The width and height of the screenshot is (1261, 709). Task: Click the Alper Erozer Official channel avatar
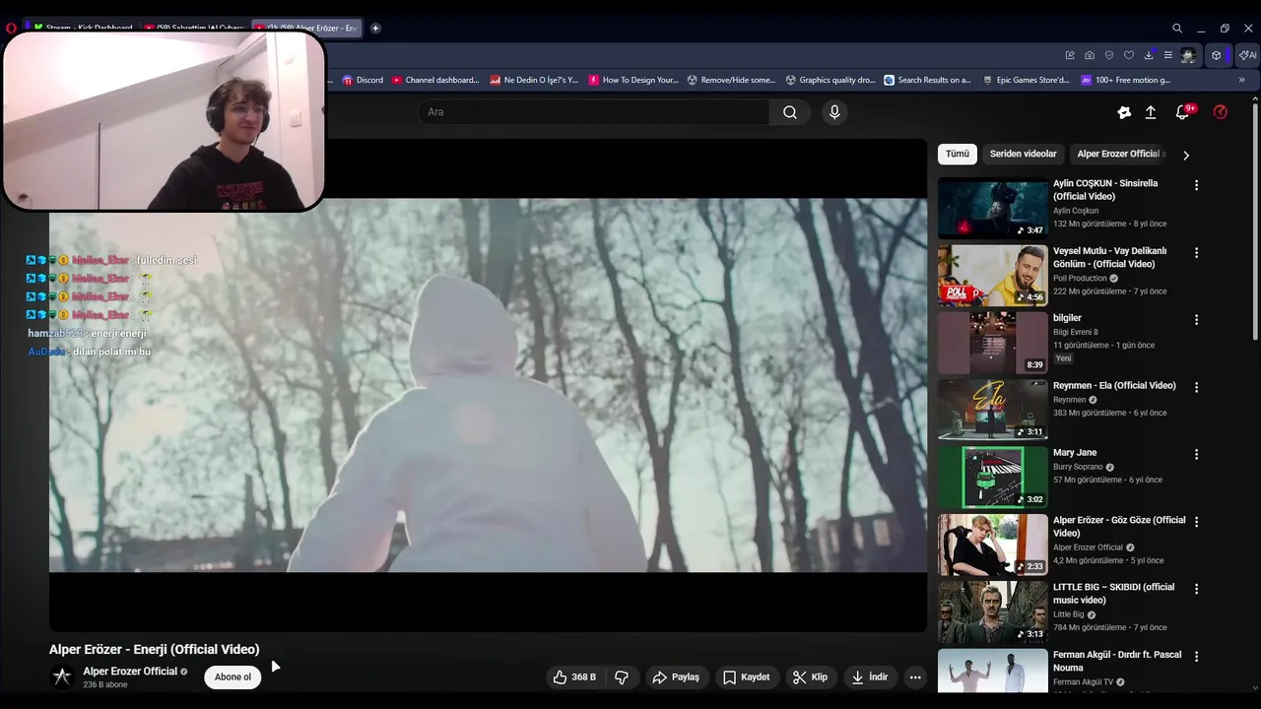click(62, 677)
